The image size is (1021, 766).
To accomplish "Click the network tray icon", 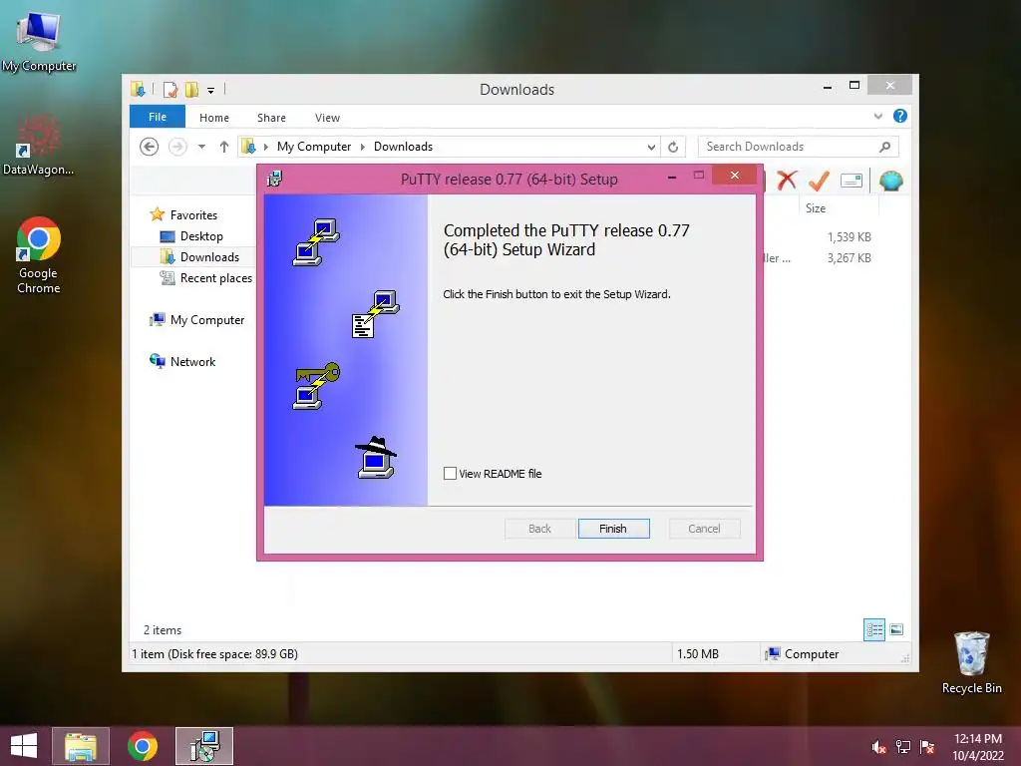I will click(x=903, y=747).
